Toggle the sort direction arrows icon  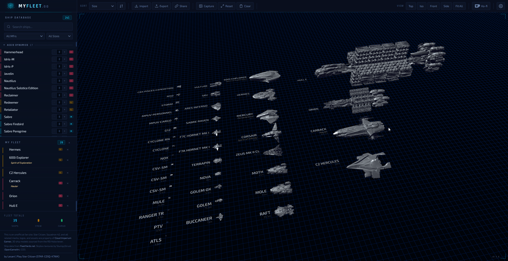click(121, 6)
